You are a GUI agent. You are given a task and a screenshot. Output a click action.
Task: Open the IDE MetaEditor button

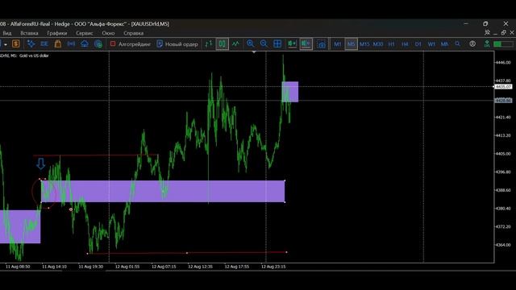tap(44, 43)
